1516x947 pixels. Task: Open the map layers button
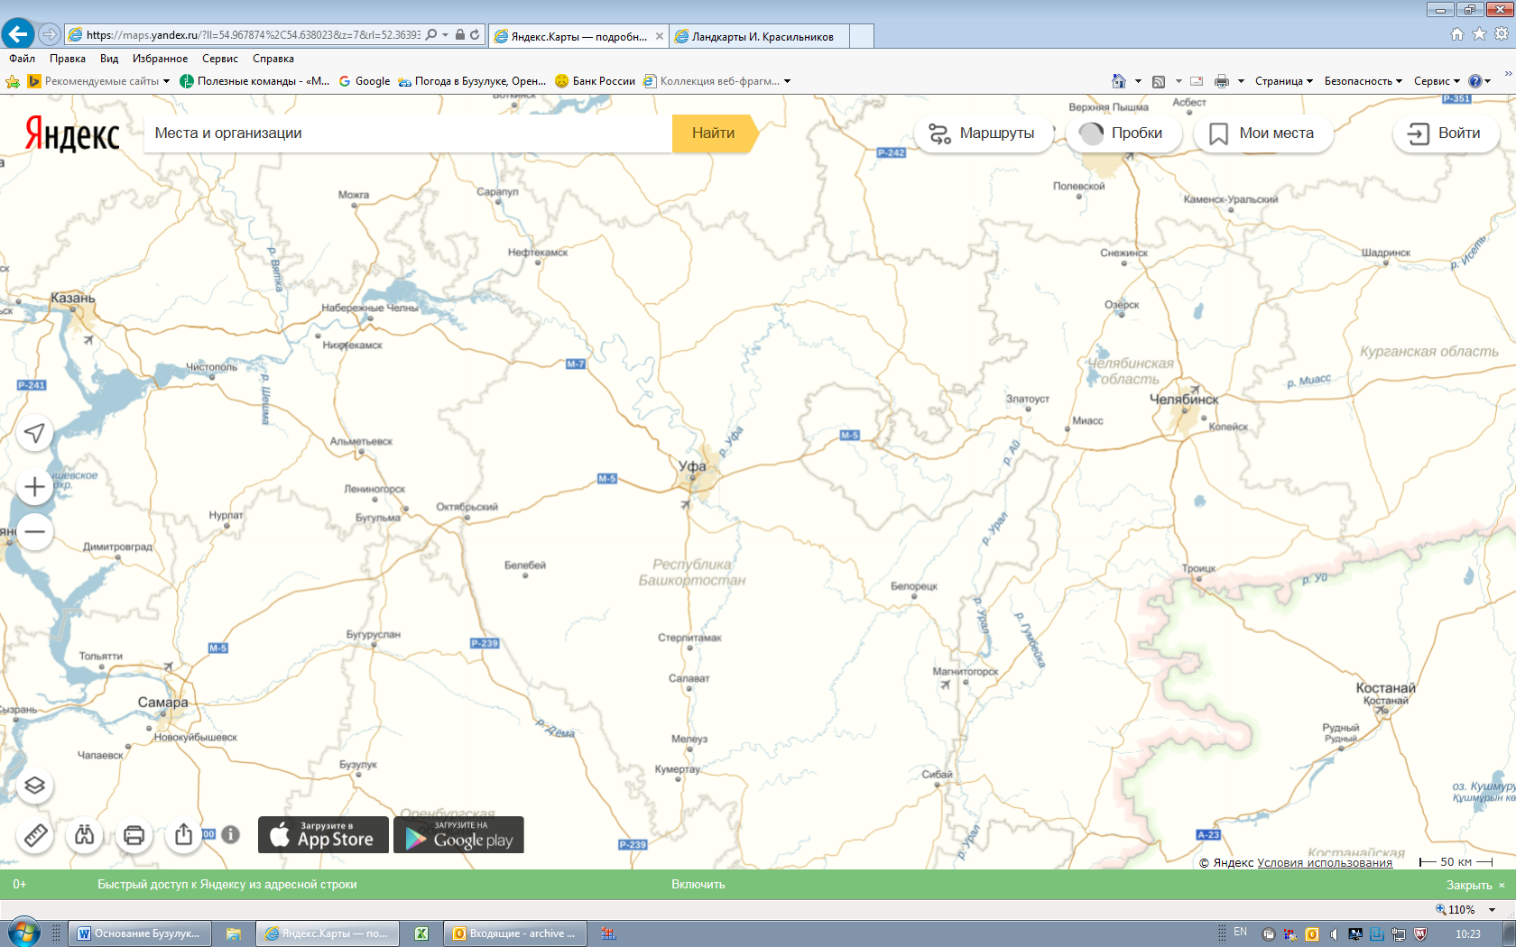pyautogui.click(x=35, y=786)
